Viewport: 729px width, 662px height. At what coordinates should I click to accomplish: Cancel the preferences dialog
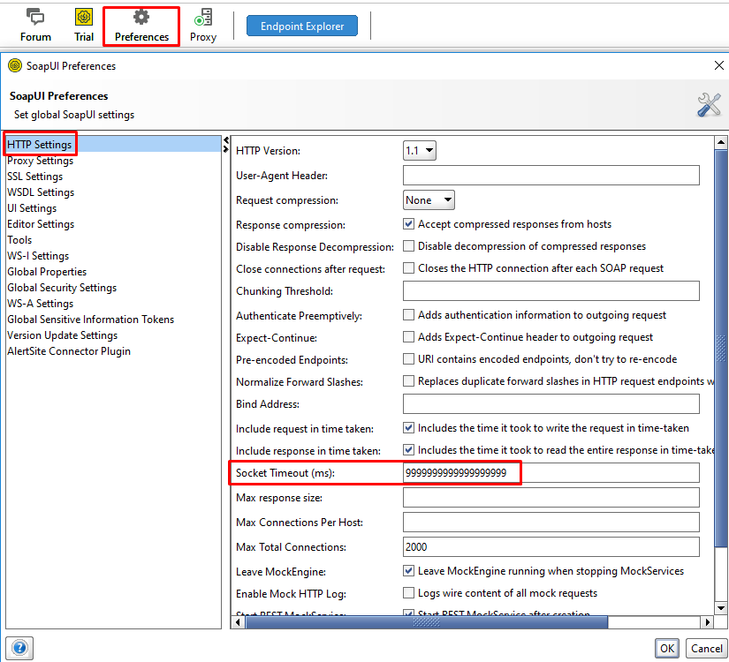pos(706,648)
